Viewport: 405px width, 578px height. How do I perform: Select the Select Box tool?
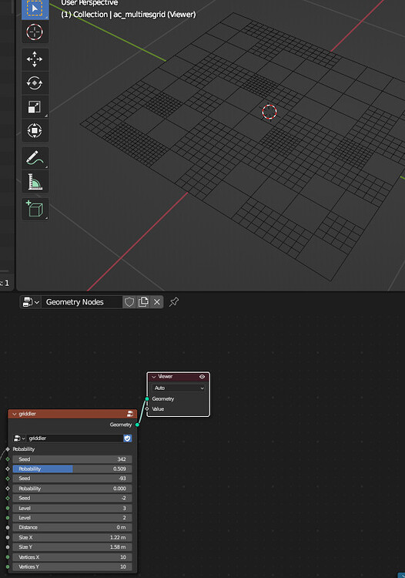[35, 9]
